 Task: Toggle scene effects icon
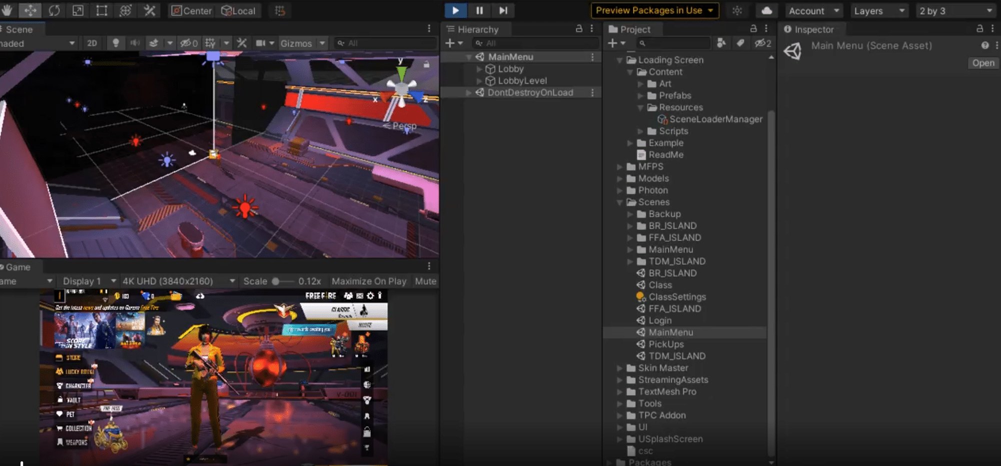coord(154,43)
